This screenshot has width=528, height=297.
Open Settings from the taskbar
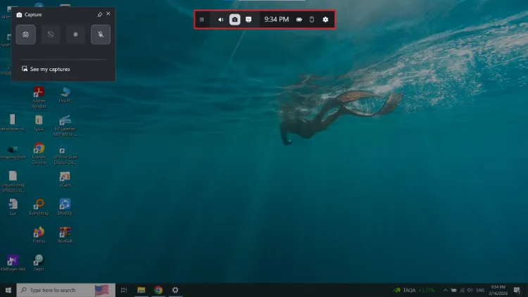coord(175,290)
